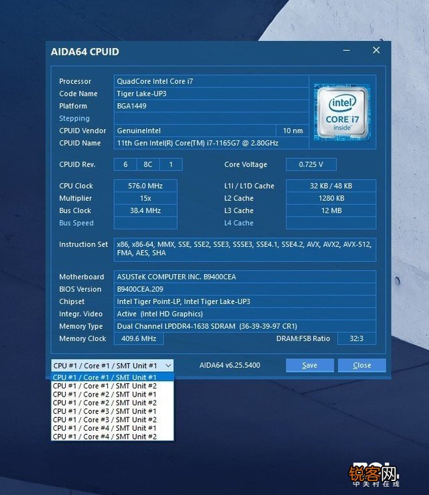429x495 pixels.
Task: Select CPU #1 / Core #3 / SMT Unit #1
Action: pyautogui.click(x=112, y=411)
